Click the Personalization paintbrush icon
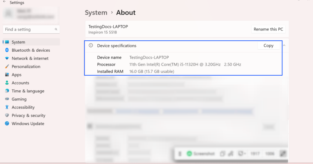Viewport: 313px width, 164px height. tap(7, 66)
